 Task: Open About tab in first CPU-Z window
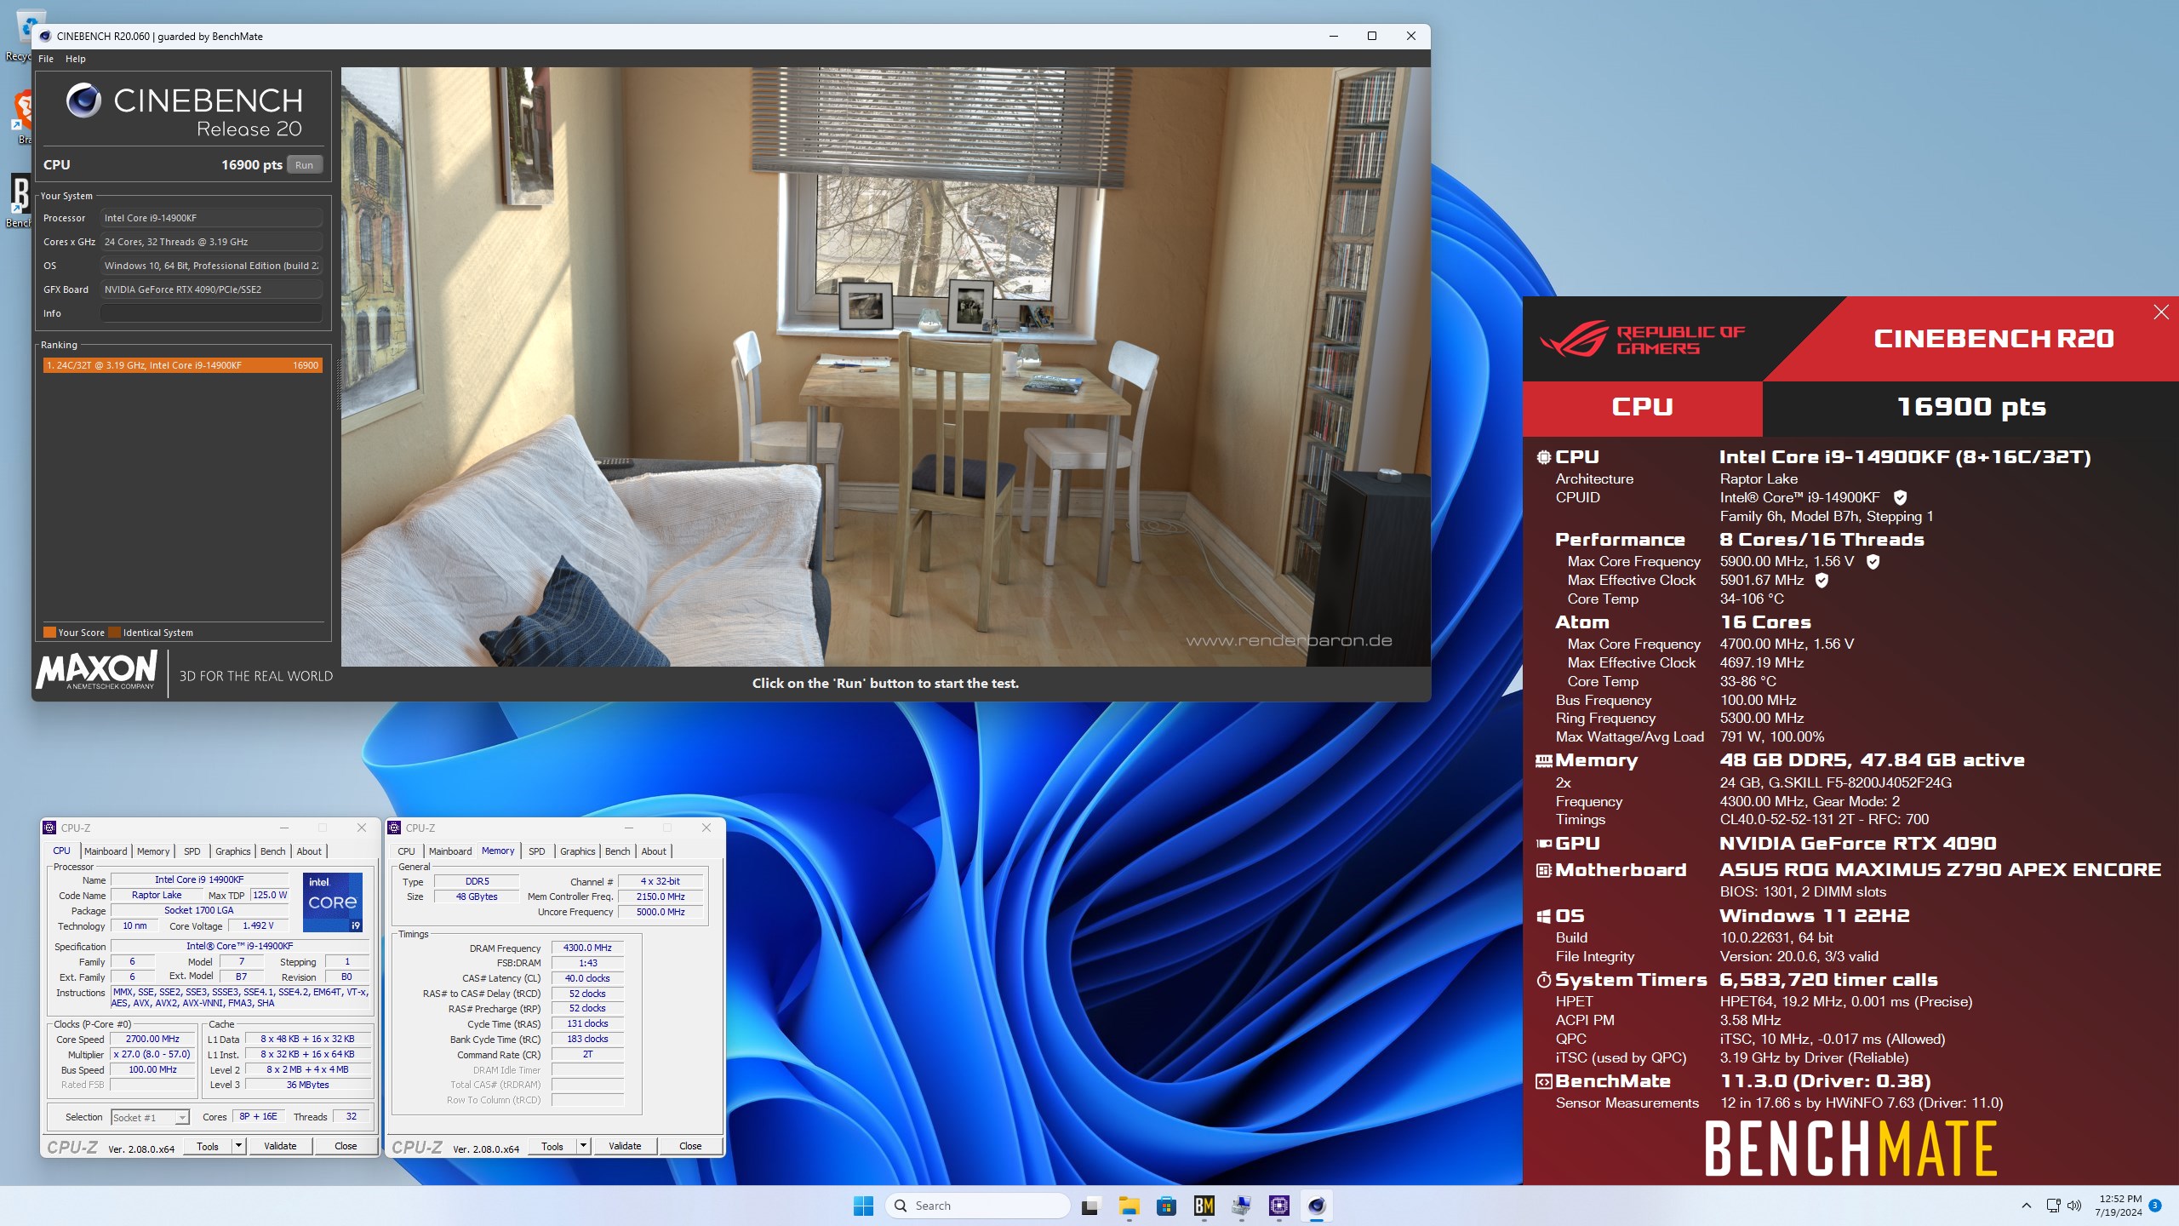click(x=309, y=851)
